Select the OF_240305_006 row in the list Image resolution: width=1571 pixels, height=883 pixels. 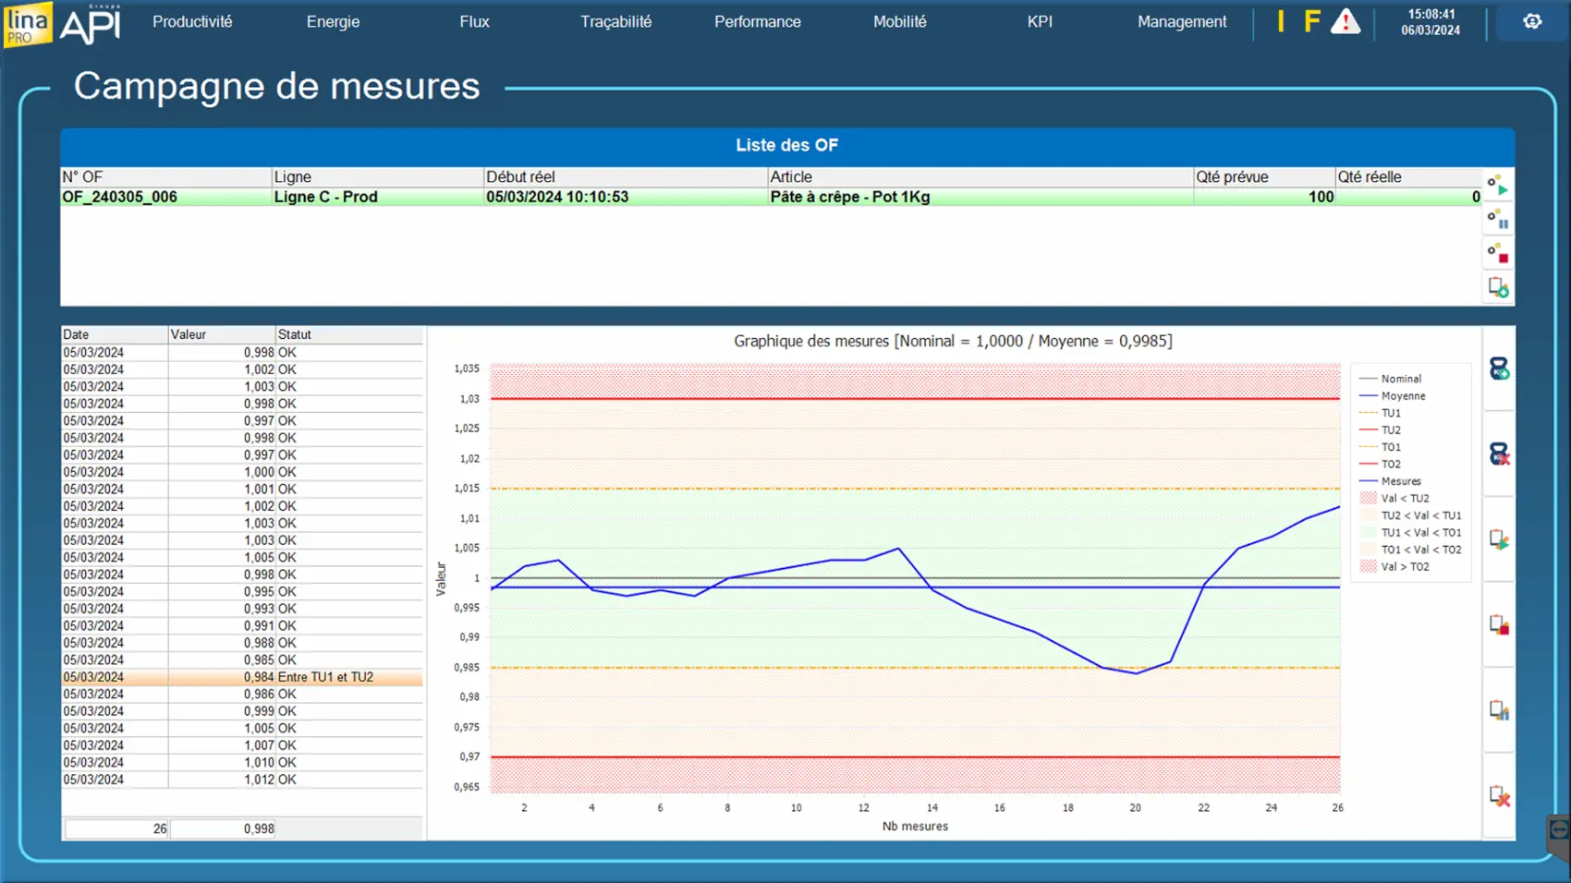click(120, 197)
